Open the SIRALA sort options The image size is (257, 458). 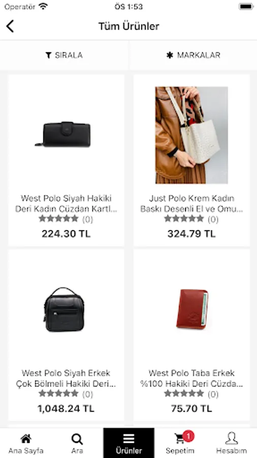[x=64, y=55]
